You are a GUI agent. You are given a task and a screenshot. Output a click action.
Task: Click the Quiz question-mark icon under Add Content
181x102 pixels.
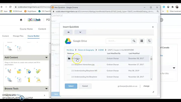(x=19, y=80)
